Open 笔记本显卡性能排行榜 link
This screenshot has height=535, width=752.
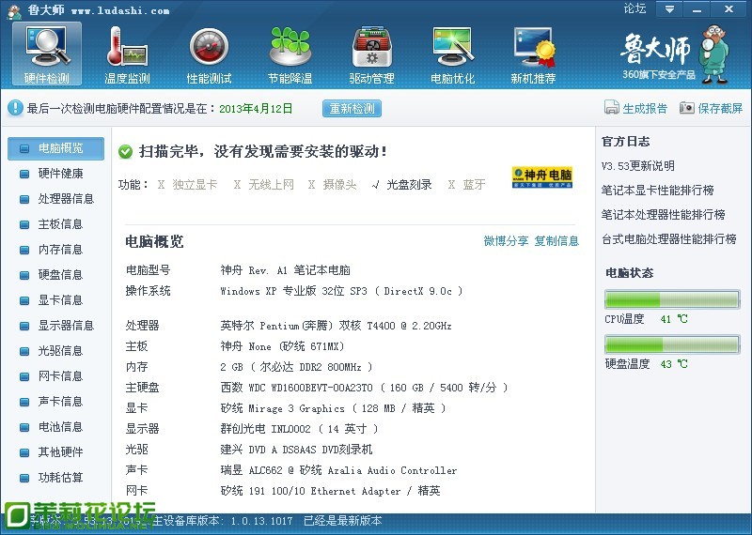point(657,191)
